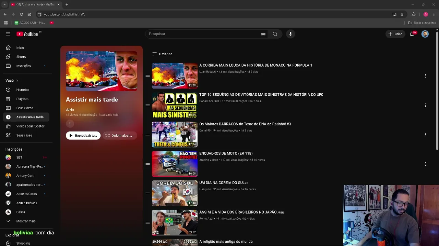The image size is (439, 246).
Task: Open the action menu for the Monaco video
Action: click(425, 76)
